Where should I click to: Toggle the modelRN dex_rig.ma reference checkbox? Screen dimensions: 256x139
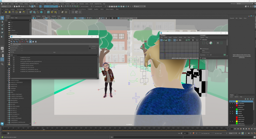point(14,57)
